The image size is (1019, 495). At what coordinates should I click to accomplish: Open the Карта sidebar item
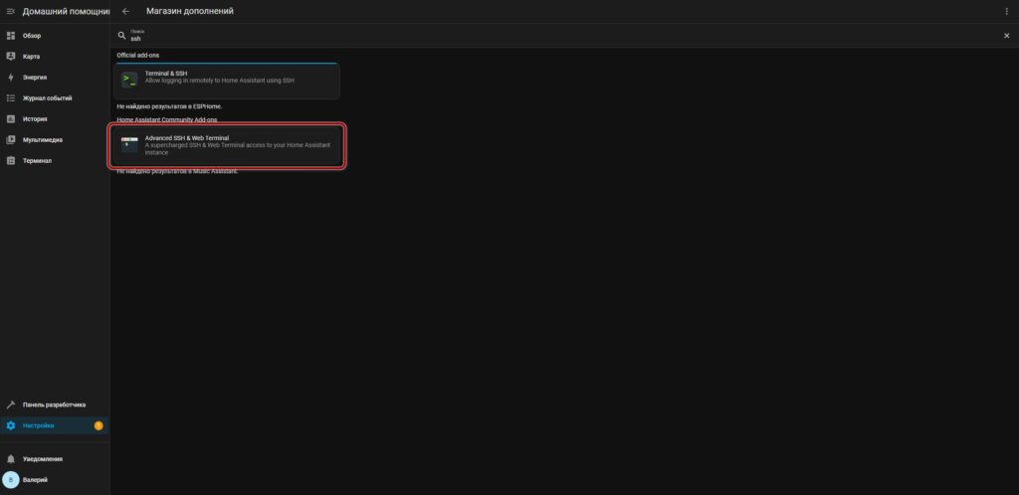(32, 56)
